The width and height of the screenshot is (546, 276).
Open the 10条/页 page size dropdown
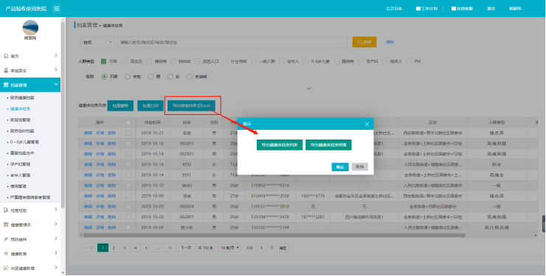tap(229, 248)
